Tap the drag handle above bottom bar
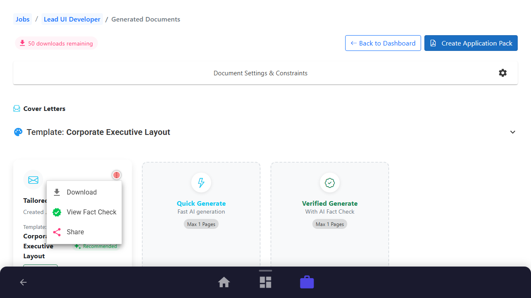 [265, 271]
